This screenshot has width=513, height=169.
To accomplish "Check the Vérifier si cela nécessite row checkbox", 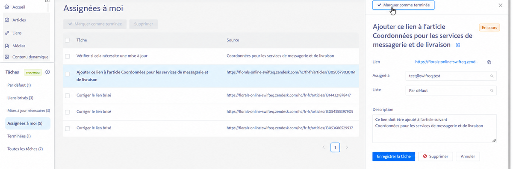I will click(68, 56).
